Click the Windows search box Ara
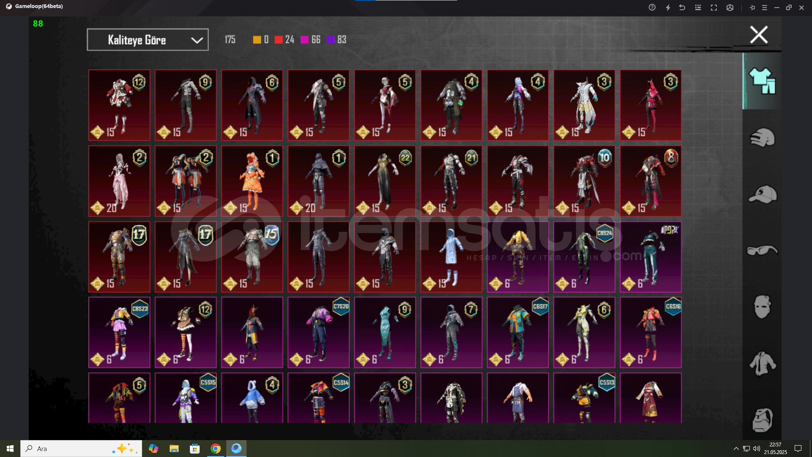The width and height of the screenshot is (812, 457). point(81,449)
